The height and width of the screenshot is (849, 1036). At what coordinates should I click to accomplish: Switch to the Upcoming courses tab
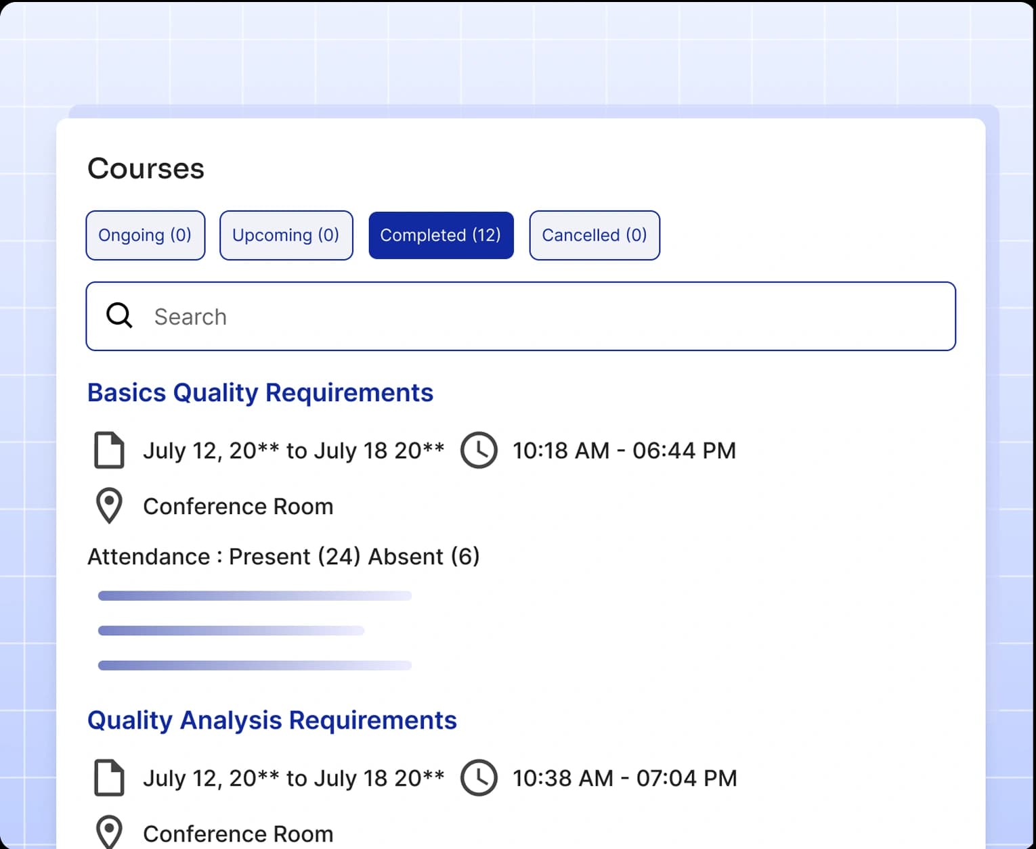point(286,235)
